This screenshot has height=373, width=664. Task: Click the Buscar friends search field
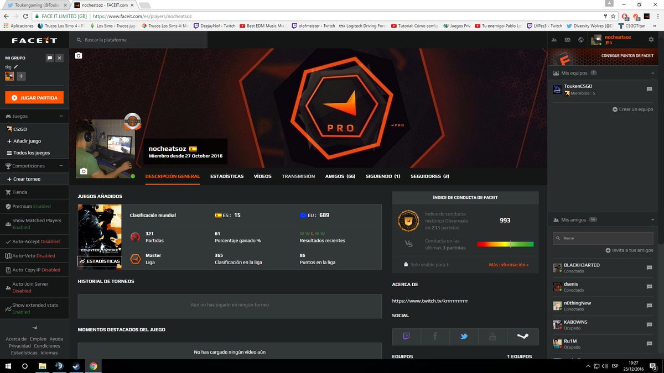click(603, 238)
